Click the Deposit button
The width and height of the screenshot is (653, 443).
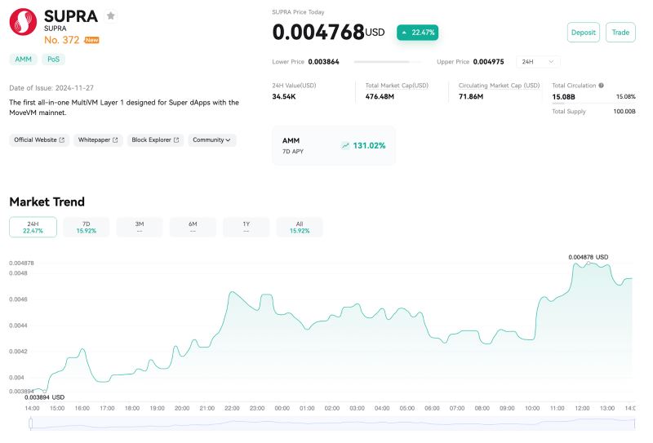(x=583, y=33)
